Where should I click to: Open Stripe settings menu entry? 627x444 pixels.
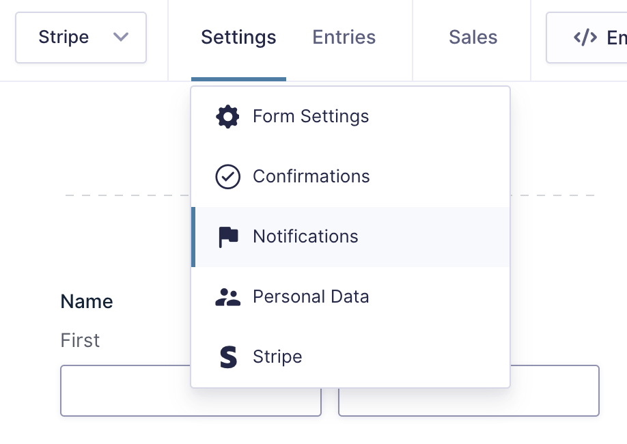(350, 357)
